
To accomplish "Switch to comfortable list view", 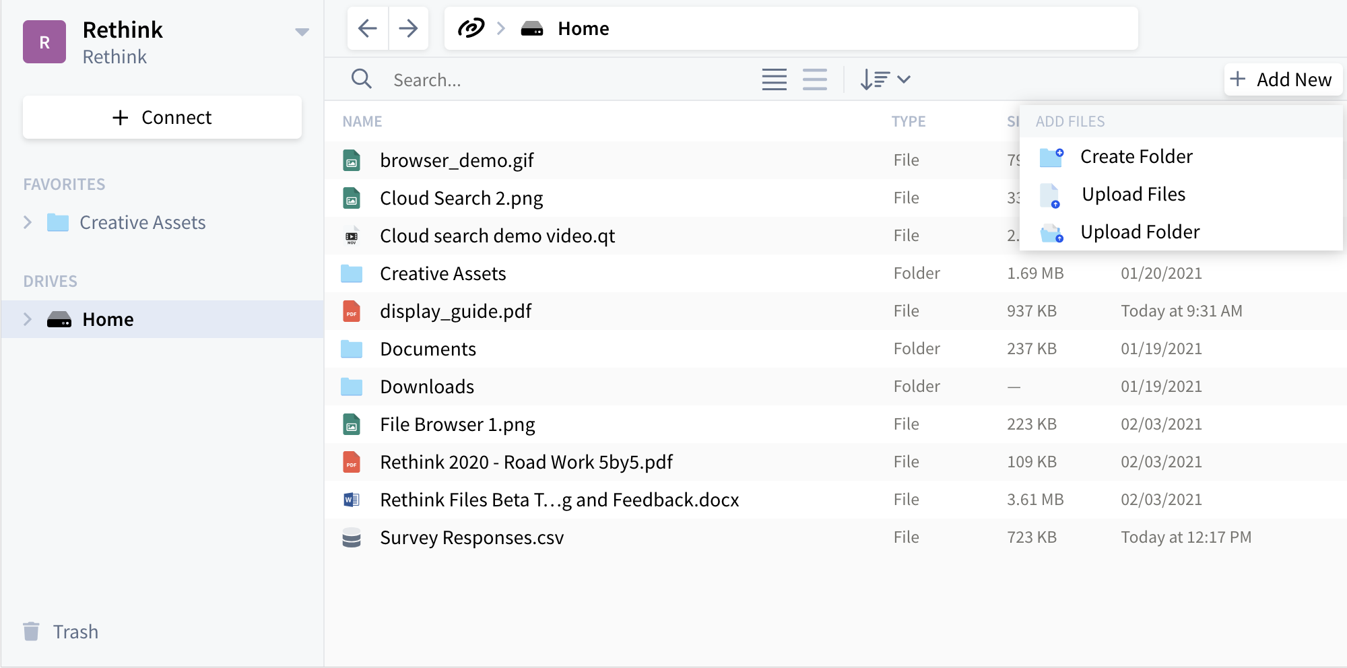I will pyautogui.click(x=815, y=79).
